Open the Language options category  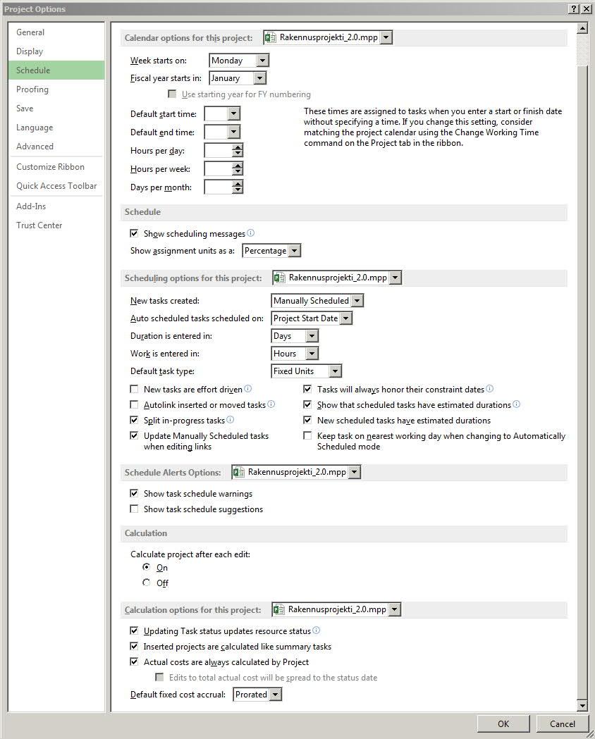[x=56, y=128]
